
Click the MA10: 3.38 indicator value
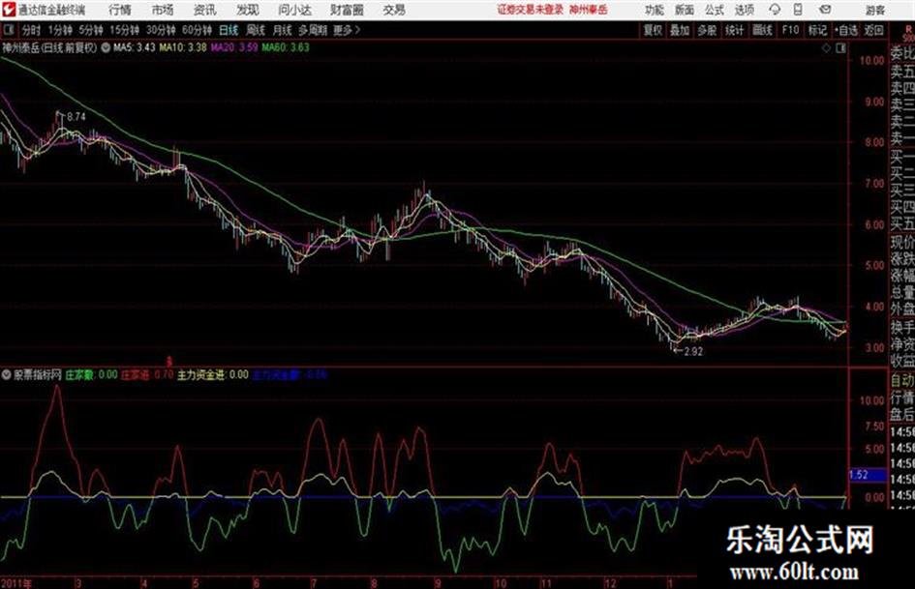click(183, 47)
